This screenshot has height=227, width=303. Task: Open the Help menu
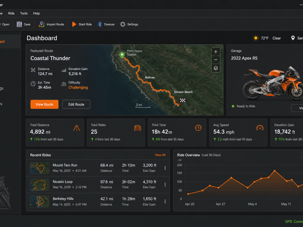pyautogui.click(x=36, y=13)
